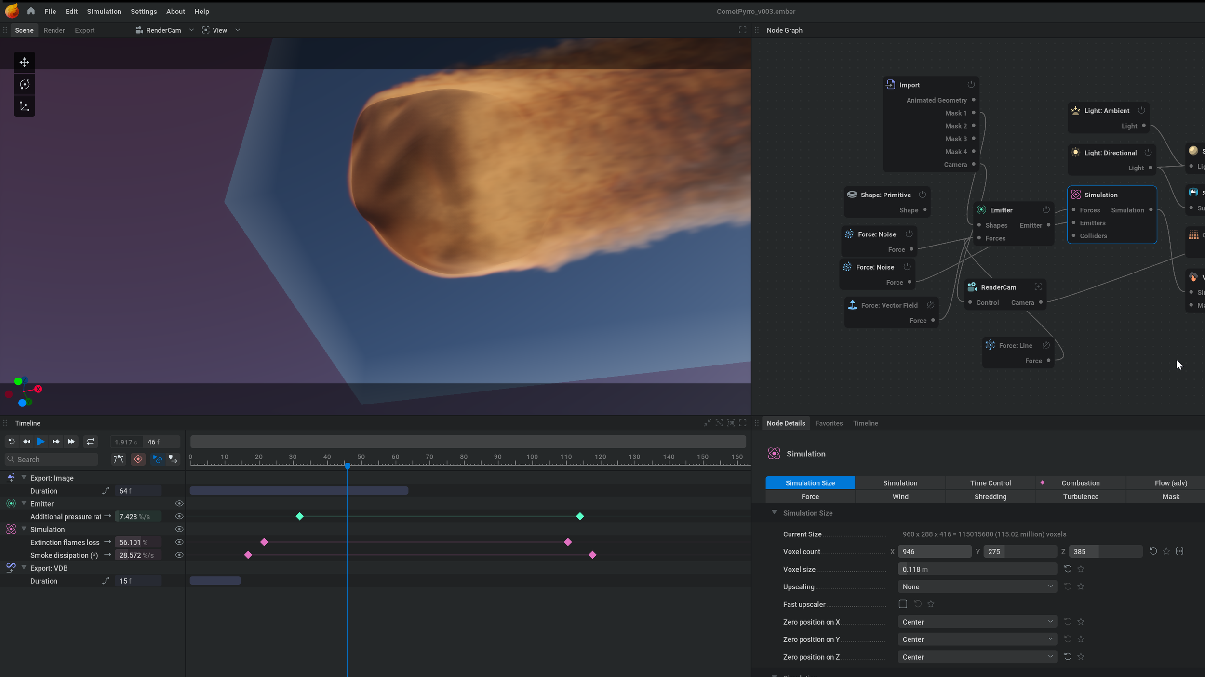Open the Simulation menu
Screen dimensions: 1205x677
click(104, 11)
